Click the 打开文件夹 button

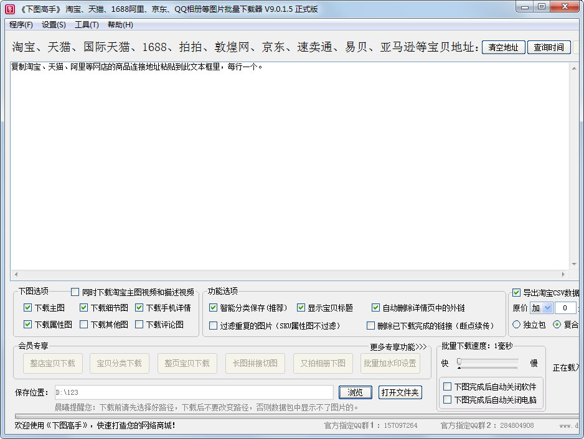400,392
